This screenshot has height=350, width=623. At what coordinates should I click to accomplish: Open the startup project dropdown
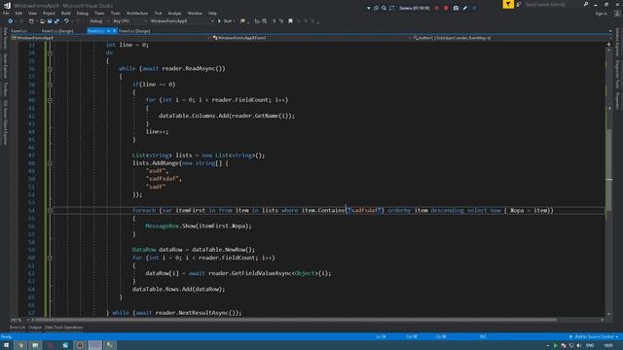[x=182, y=21]
